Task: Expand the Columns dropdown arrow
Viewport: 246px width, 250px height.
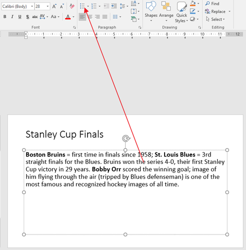Action: click(x=120, y=17)
